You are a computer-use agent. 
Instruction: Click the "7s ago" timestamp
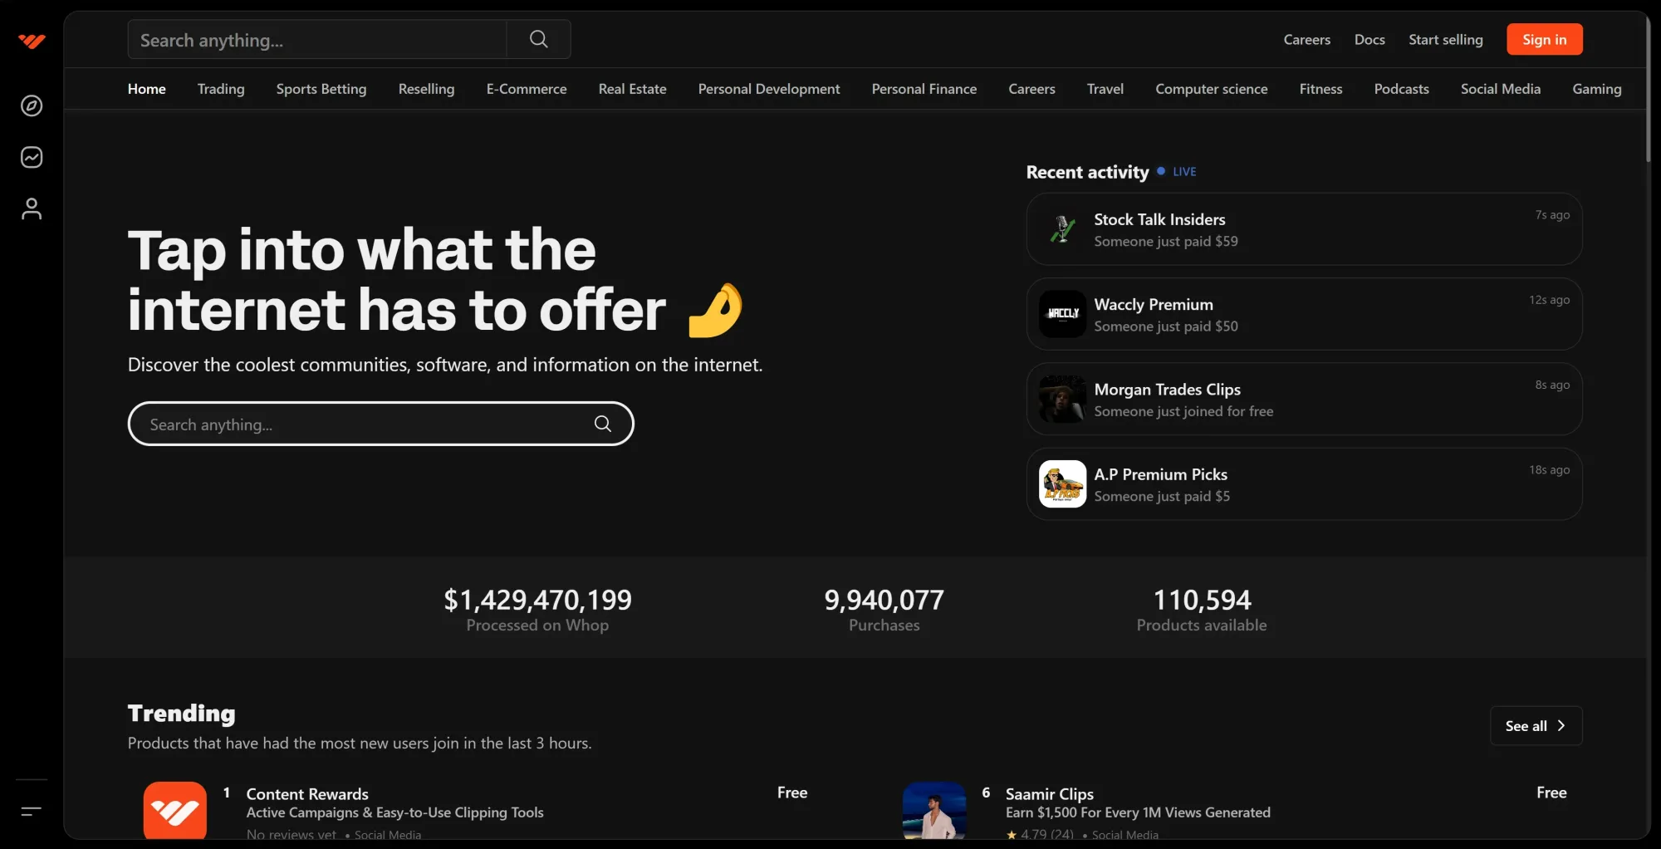tap(1552, 214)
